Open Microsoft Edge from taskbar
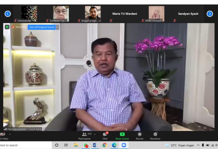This screenshot has width=218, height=149. pyautogui.click(x=114, y=145)
